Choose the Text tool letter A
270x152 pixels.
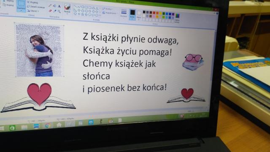tap(59, 6)
